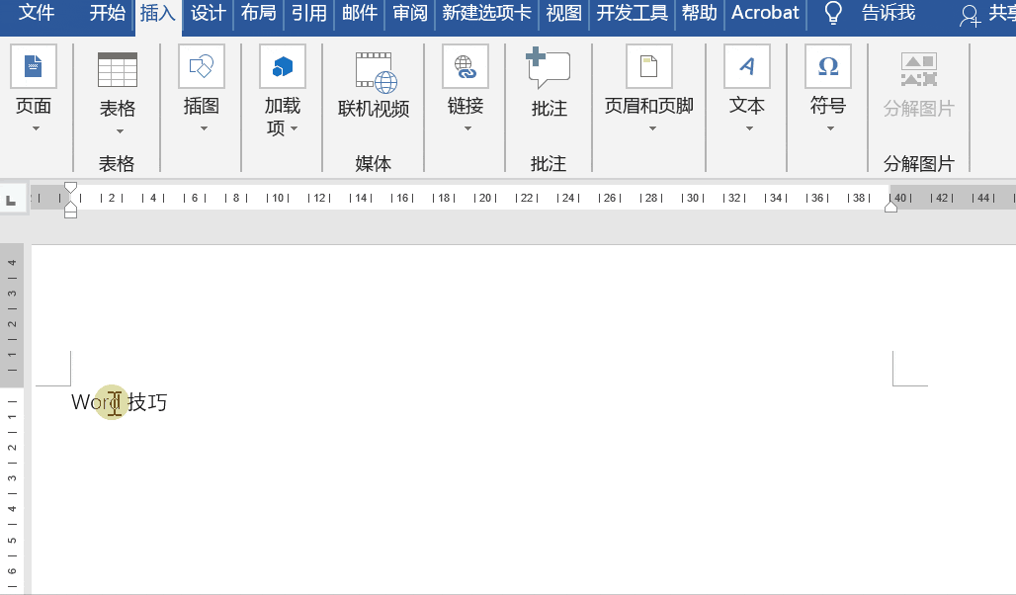The image size is (1016, 595).
Task: Add a 批注 (Comment)
Action: point(549,69)
